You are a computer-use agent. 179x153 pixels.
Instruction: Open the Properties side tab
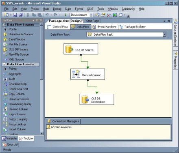pyautogui.click(x=175, y=60)
